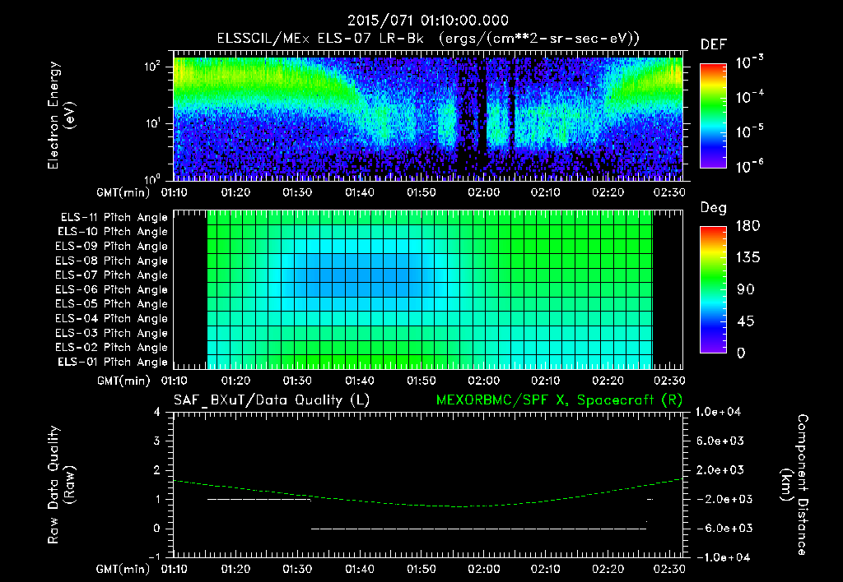Click the ELS-09 Pitch Angle row label

click(112, 247)
